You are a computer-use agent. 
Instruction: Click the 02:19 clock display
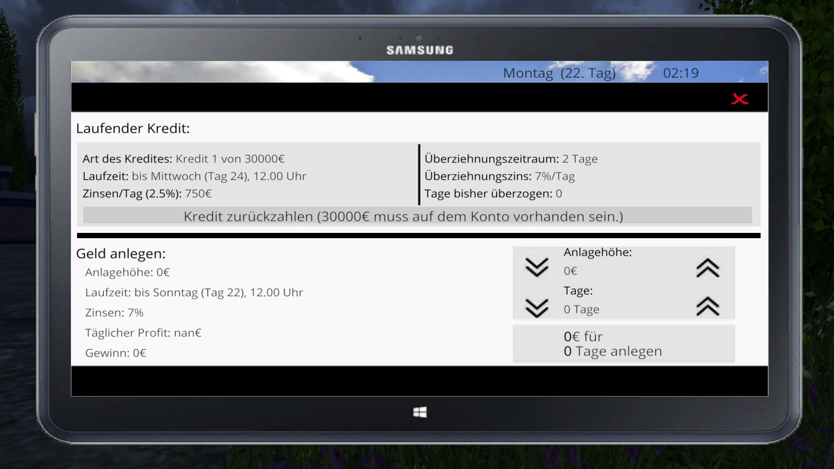pyautogui.click(x=680, y=73)
